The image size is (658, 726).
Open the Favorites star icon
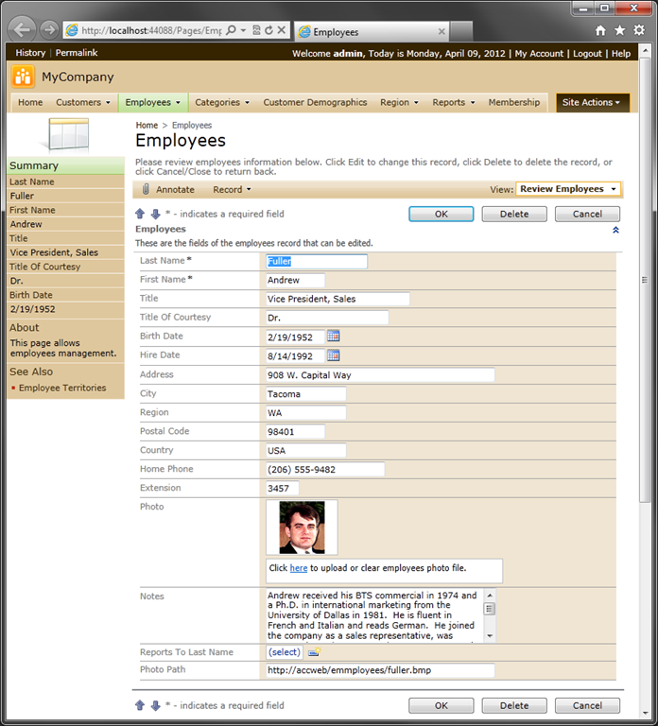tap(619, 30)
